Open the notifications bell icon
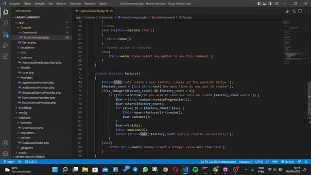 (306, 162)
